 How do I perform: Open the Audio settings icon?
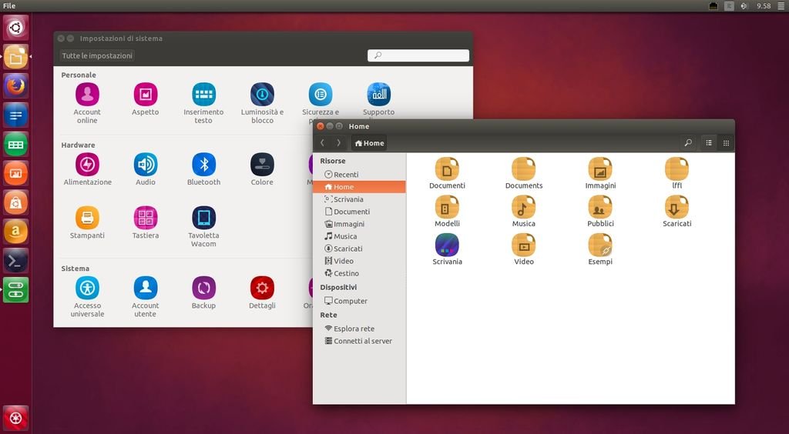(146, 165)
